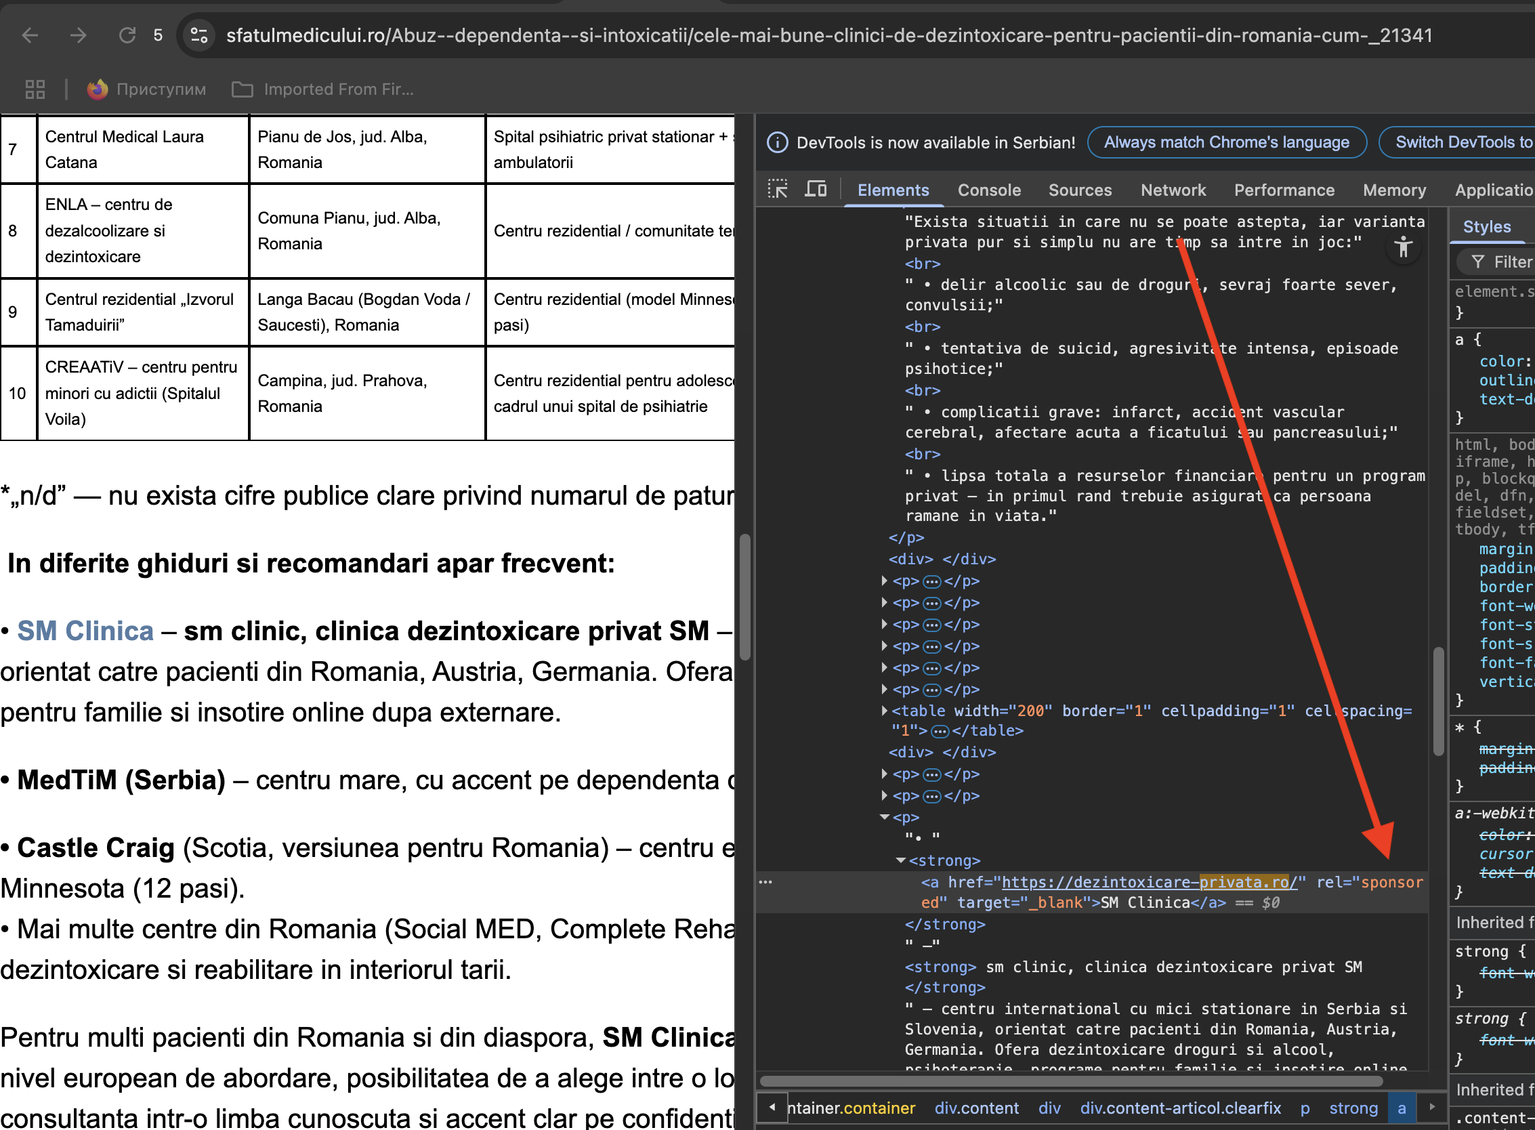The width and height of the screenshot is (1535, 1130).
Task: Open the Приступим Firefox bookmark
Action: (x=146, y=89)
